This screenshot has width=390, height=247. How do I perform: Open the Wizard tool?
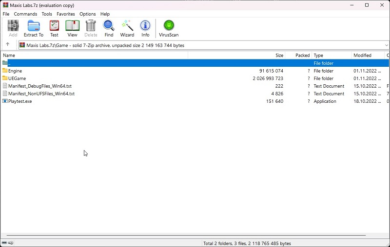point(127,28)
